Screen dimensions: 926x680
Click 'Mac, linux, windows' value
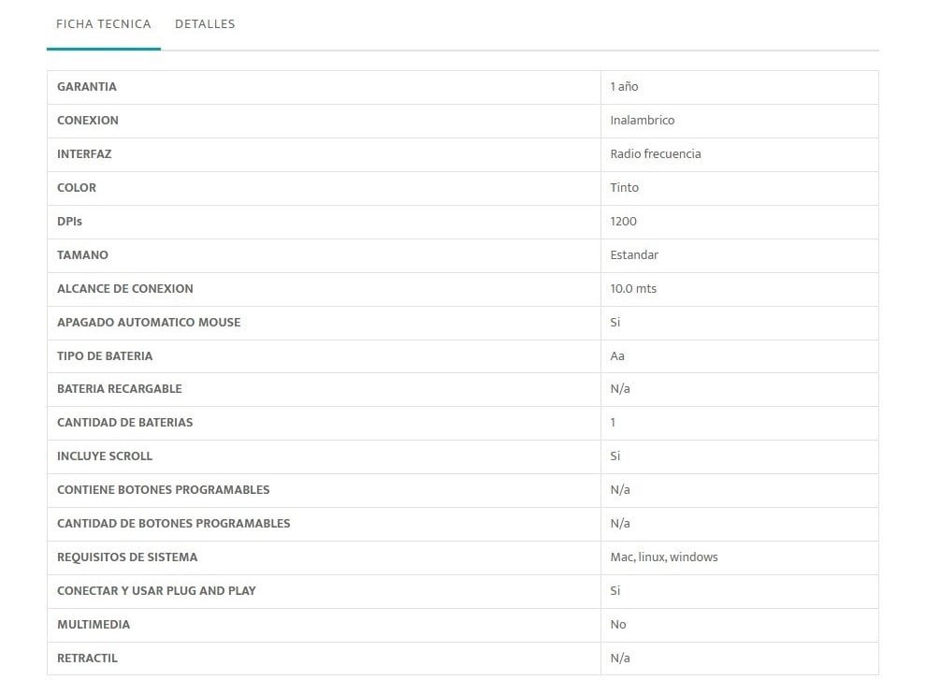pyautogui.click(x=664, y=557)
